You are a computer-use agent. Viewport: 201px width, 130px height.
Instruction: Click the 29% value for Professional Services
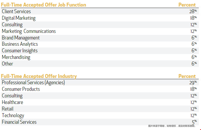[x=193, y=83]
